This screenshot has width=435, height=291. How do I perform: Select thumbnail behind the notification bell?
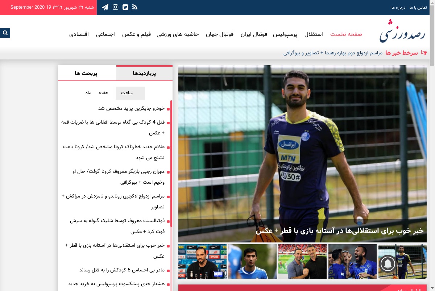point(402,261)
